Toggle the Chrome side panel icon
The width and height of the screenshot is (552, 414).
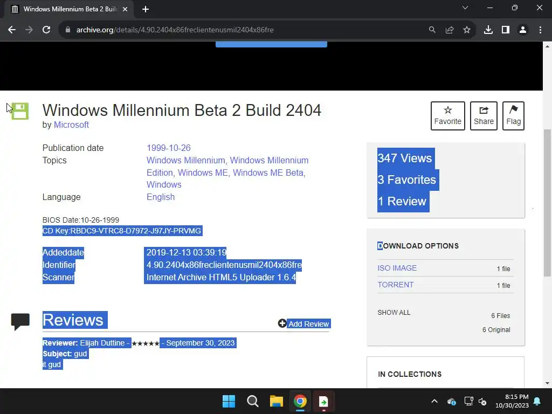[x=506, y=30]
